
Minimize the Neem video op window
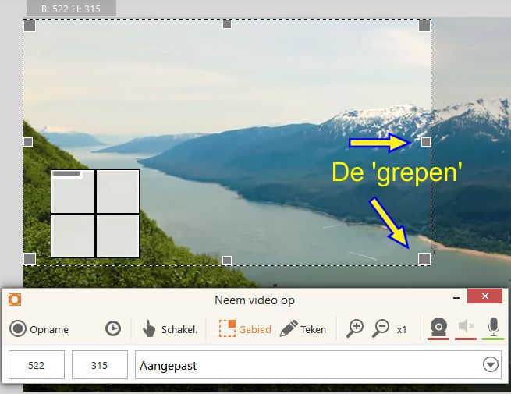(x=456, y=297)
